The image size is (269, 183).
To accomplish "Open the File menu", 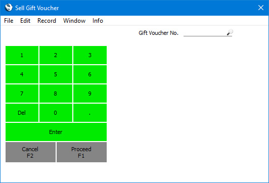I will point(9,21).
